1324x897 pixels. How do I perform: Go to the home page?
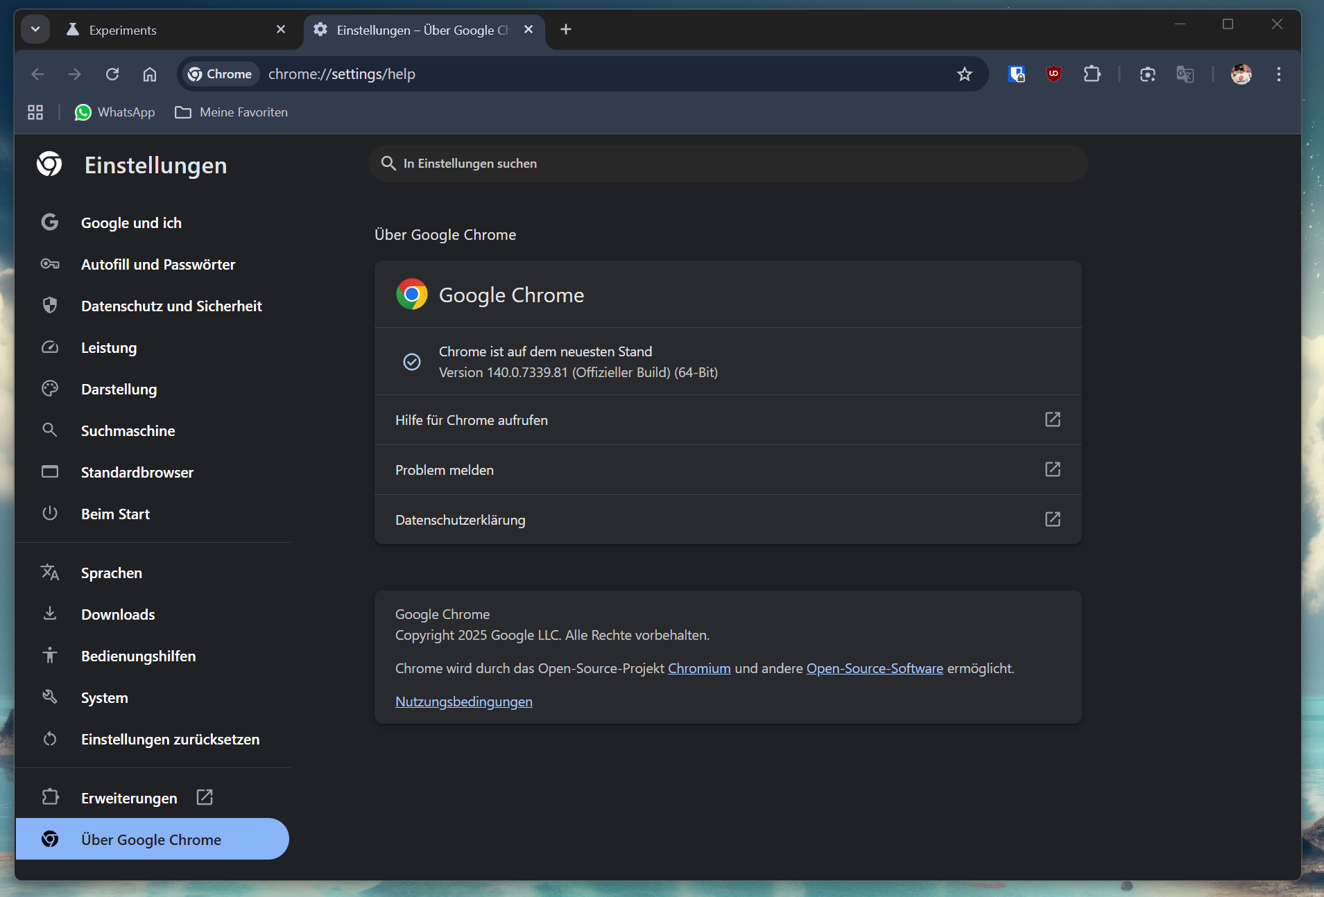[150, 74]
